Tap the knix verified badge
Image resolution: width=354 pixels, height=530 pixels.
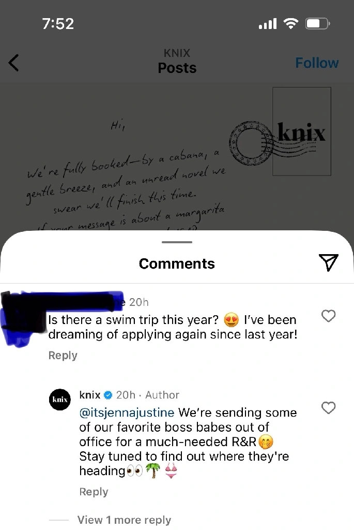tap(108, 395)
